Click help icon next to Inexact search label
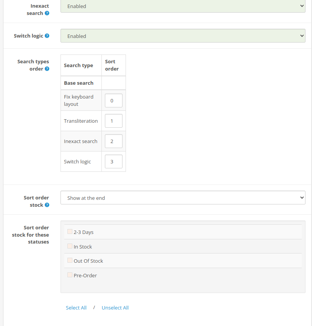 click(47, 13)
